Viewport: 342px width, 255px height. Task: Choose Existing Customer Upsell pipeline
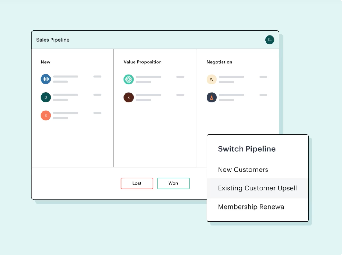258,188
